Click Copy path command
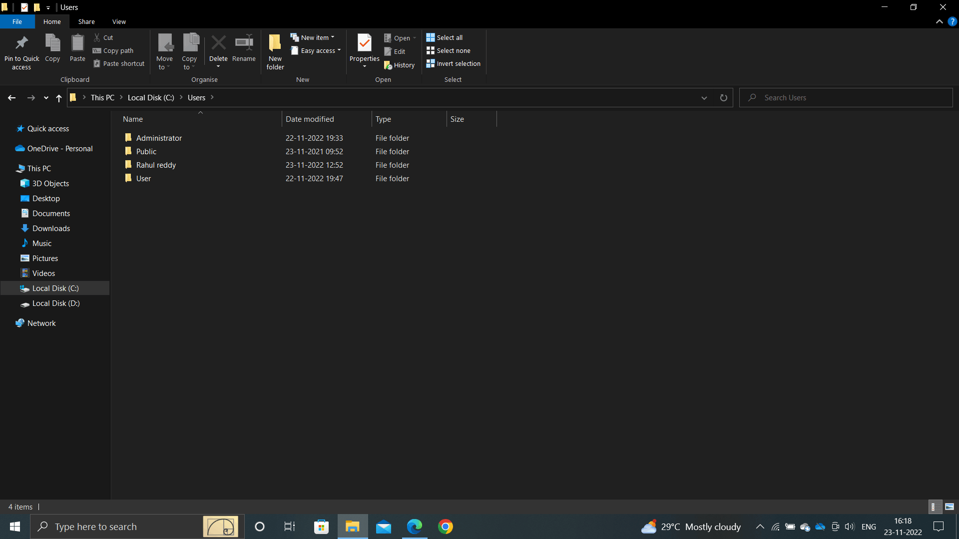The width and height of the screenshot is (959, 539). coord(113,50)
